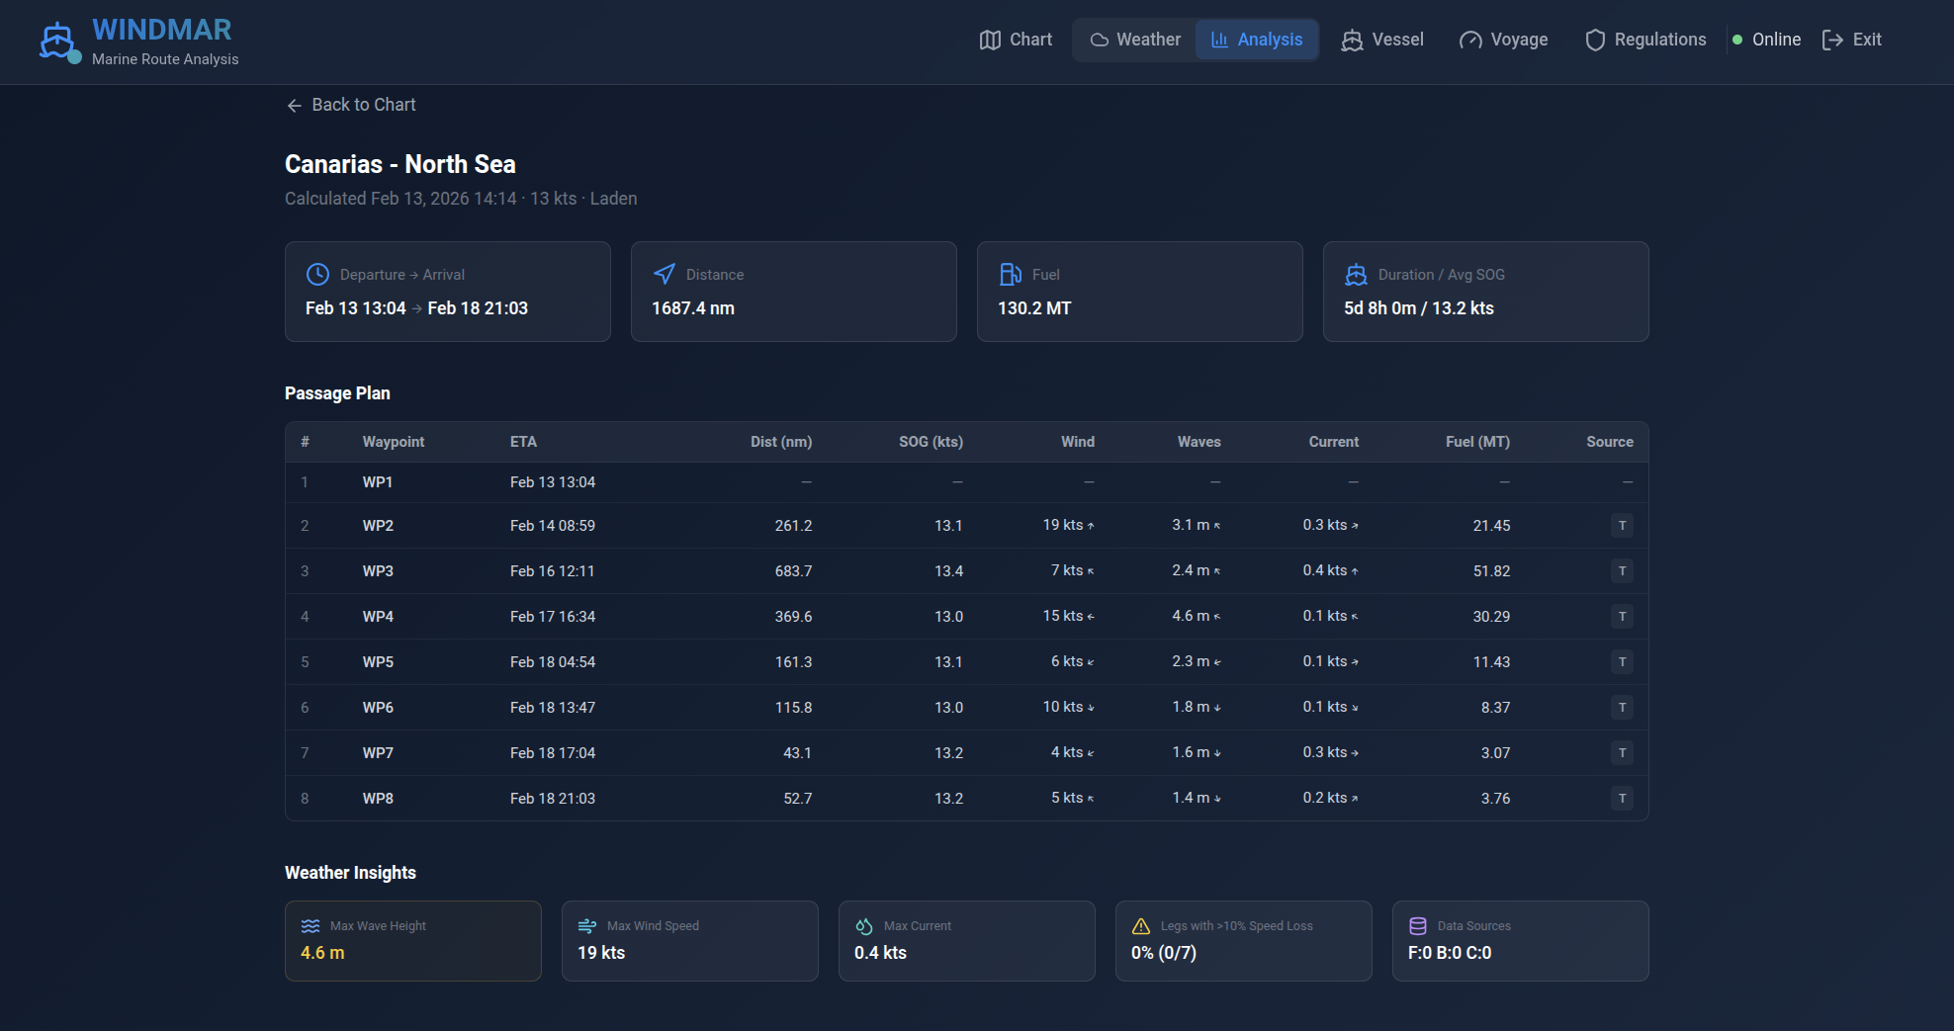
Task: Click the Exit button
Action: (1852, 40)
